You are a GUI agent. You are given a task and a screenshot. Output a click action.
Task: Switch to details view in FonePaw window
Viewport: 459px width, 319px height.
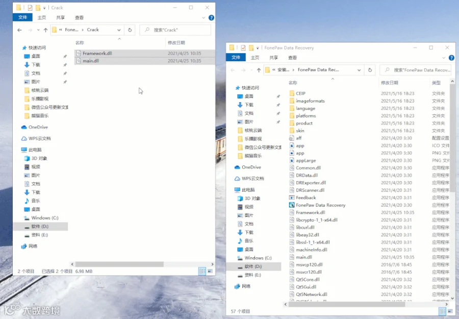tap(442, 311)
